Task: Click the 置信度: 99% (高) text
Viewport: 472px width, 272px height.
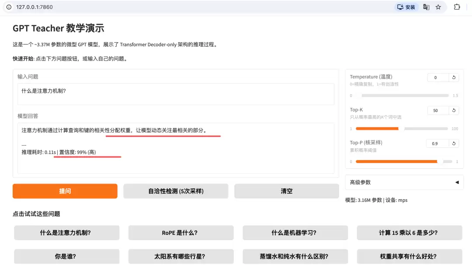Action: click(77, 152)
